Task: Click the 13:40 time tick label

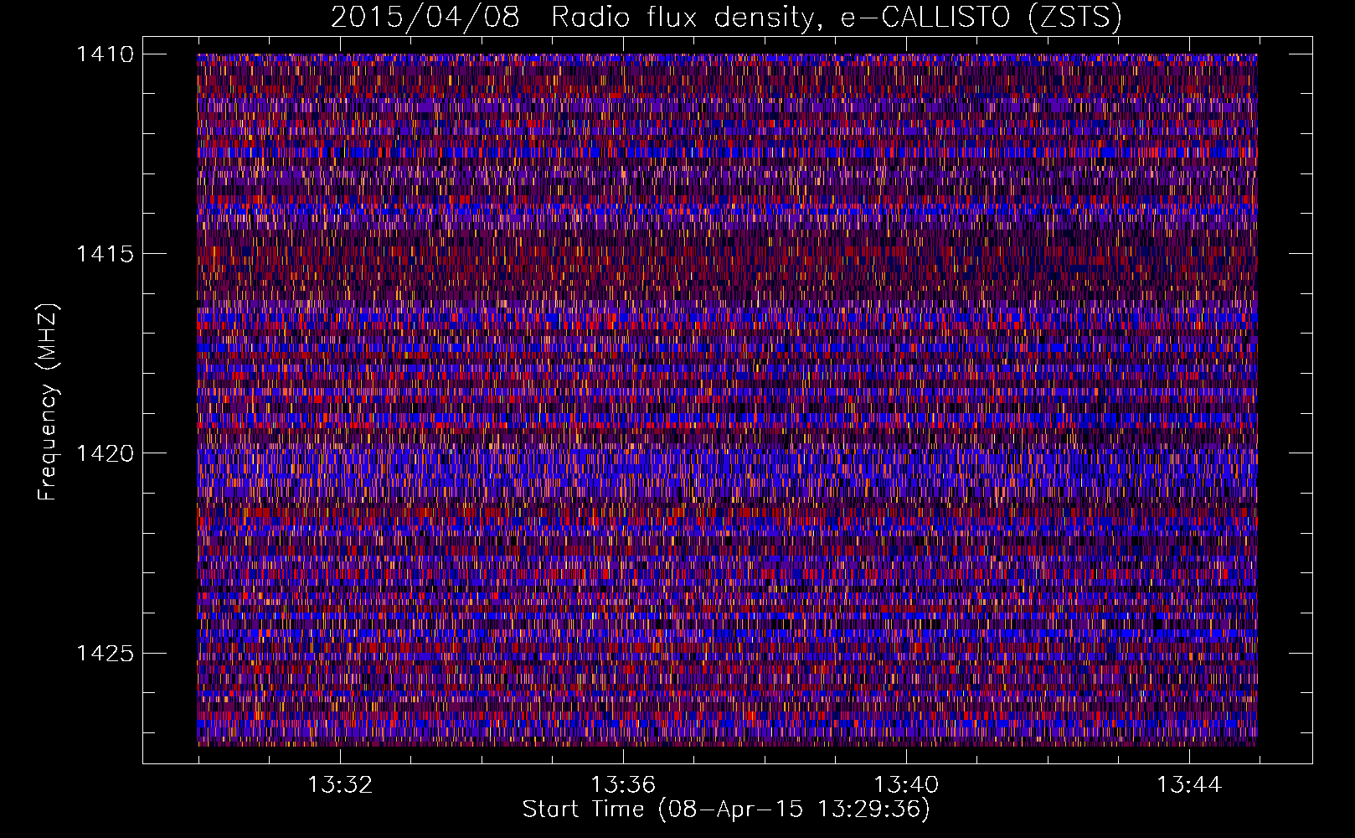Action: 906,785
